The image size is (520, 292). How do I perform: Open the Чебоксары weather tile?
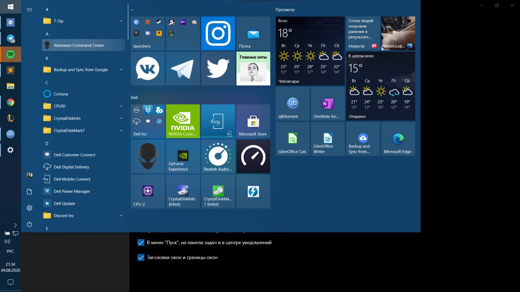tap(310, 51)
